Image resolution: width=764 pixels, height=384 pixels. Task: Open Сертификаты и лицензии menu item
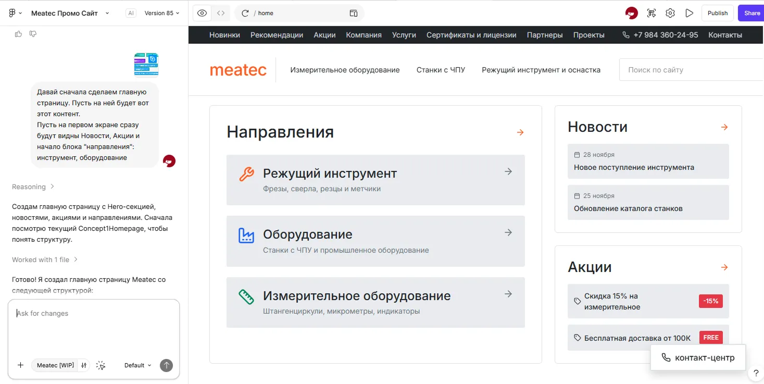[x=471, y=35]
